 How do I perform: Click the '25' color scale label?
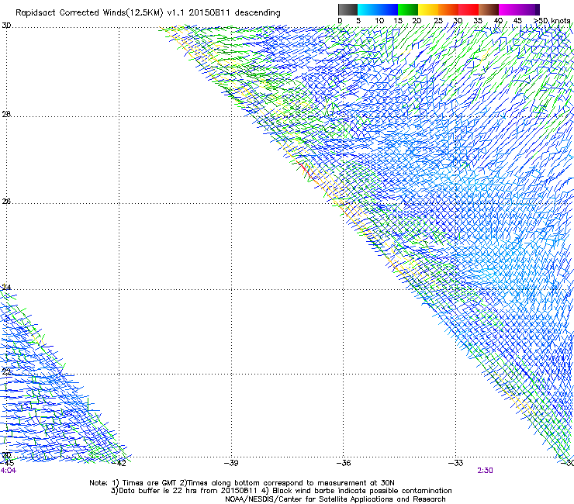(x=438, y=21)
